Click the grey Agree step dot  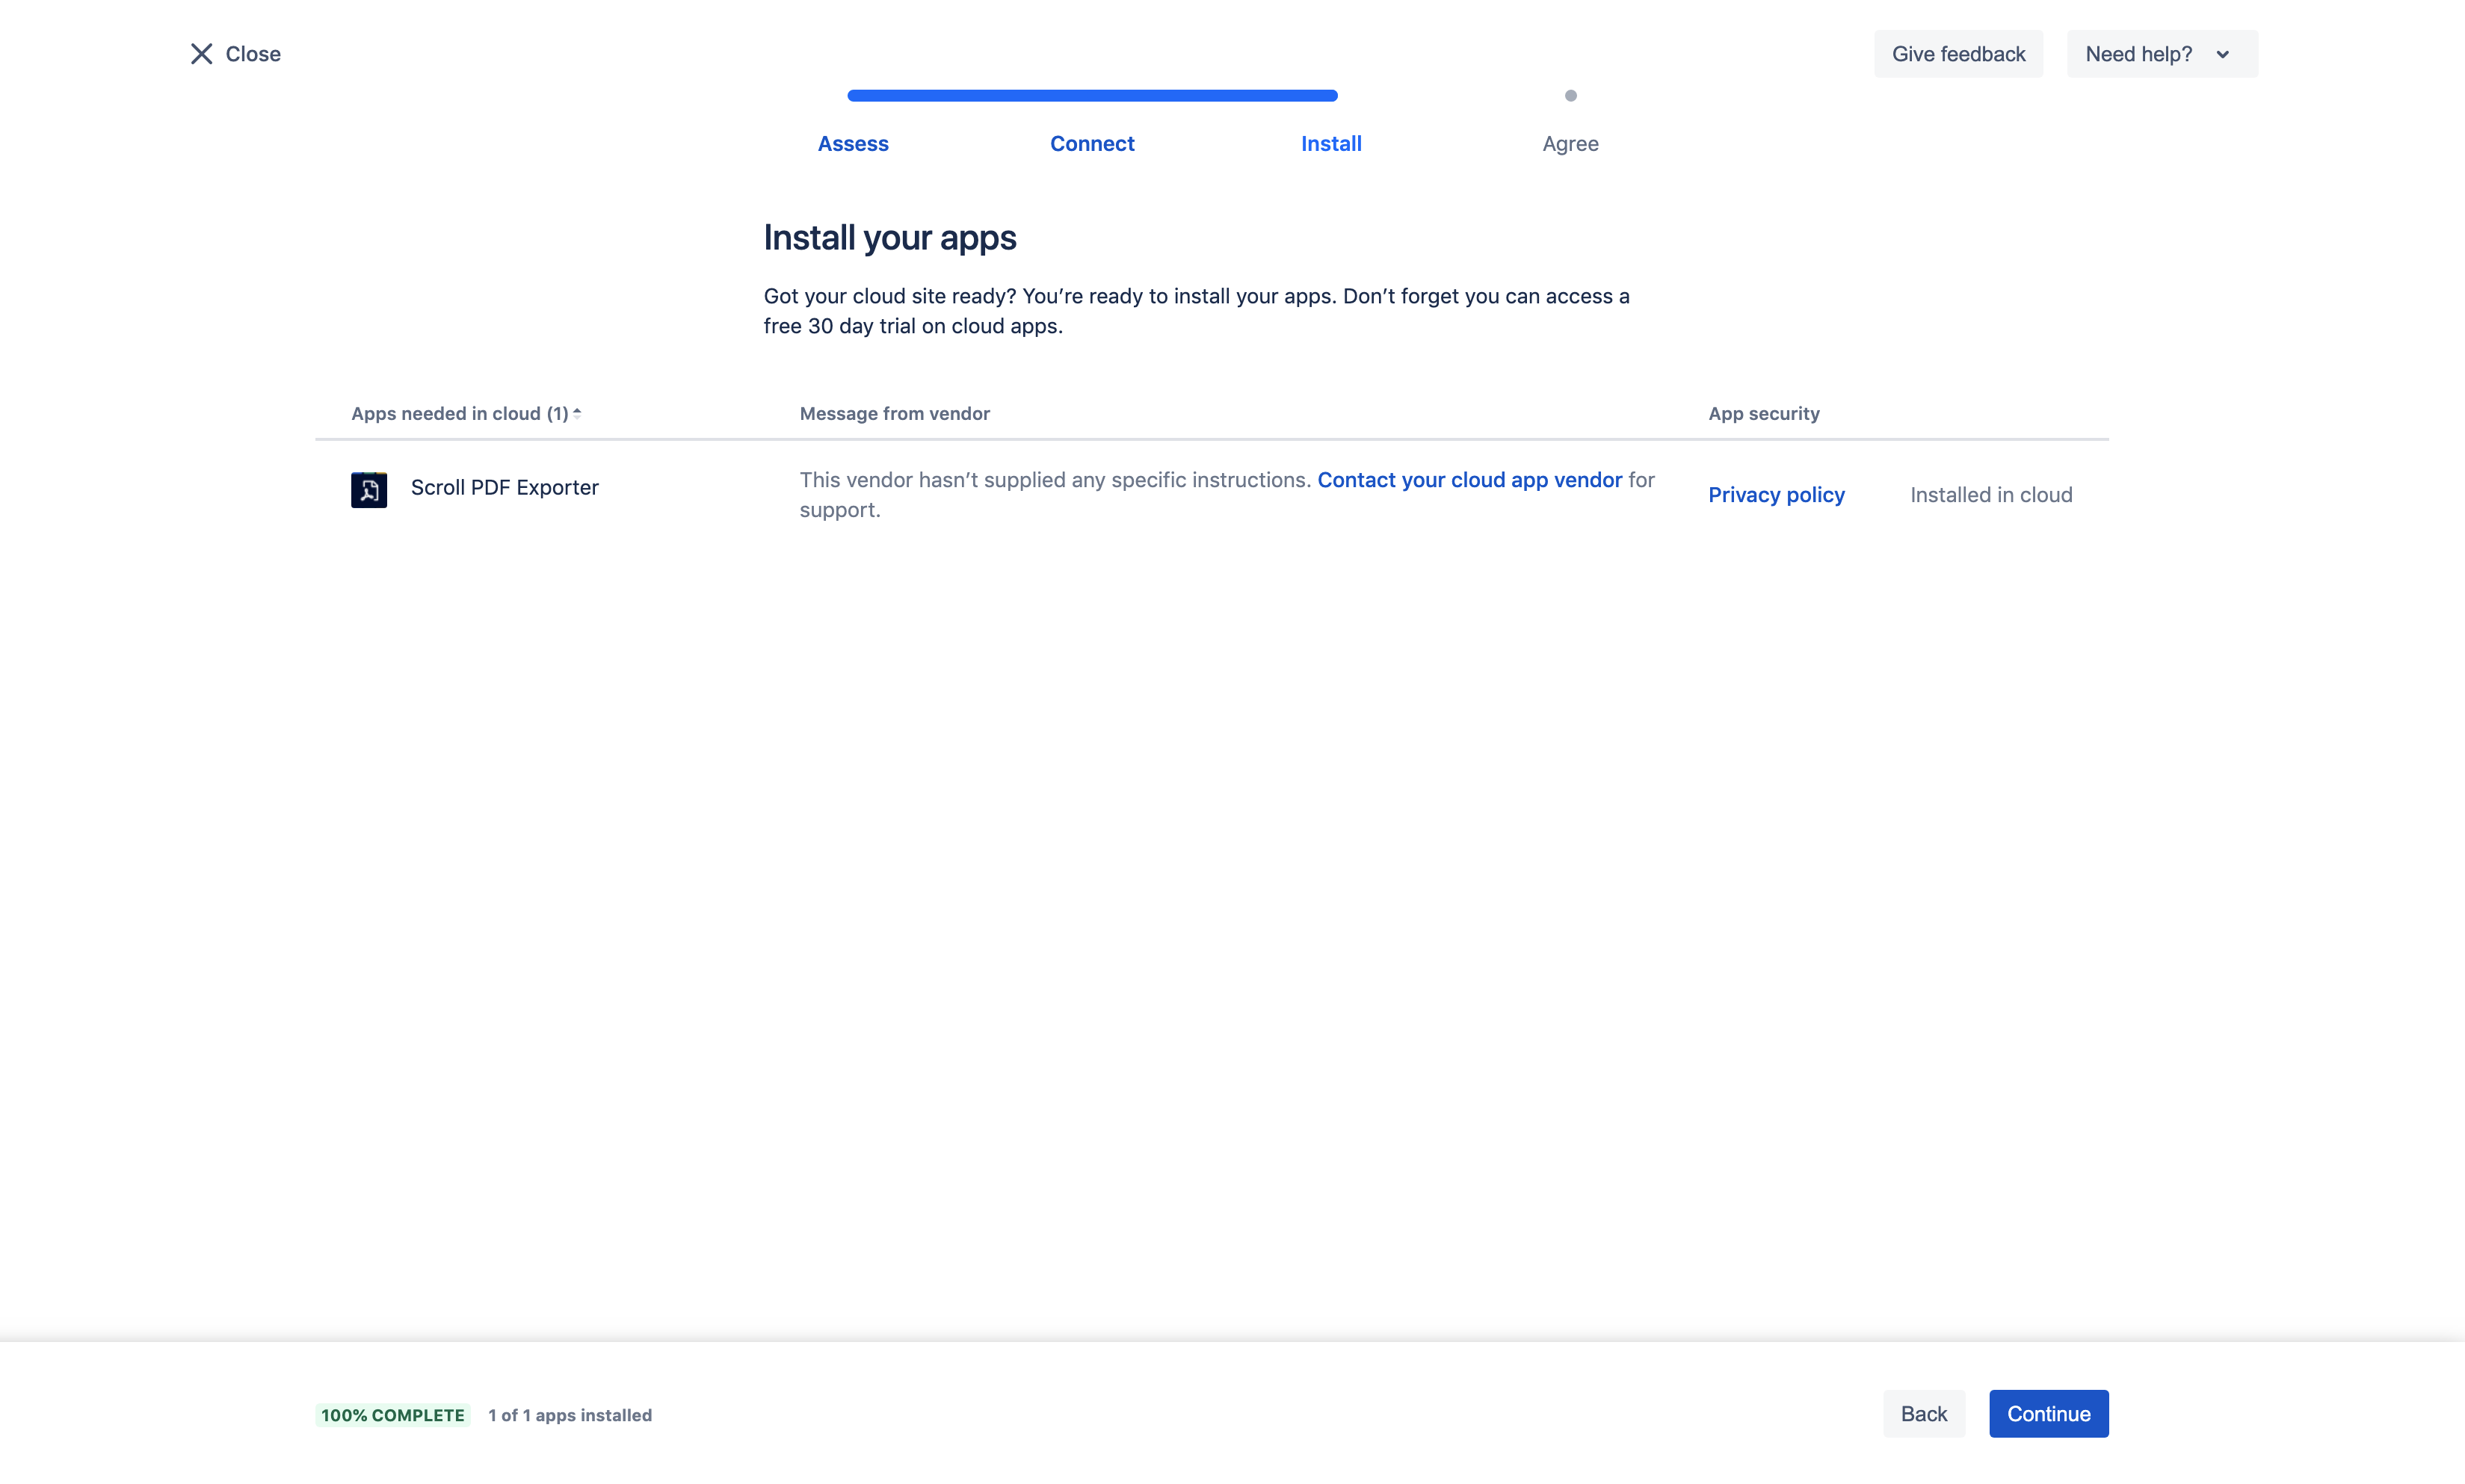(1570, 96)
